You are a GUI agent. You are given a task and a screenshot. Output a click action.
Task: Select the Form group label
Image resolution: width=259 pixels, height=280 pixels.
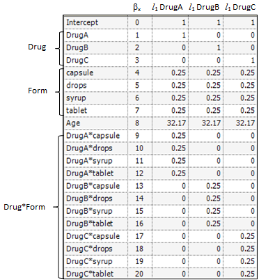click(38, 91)
